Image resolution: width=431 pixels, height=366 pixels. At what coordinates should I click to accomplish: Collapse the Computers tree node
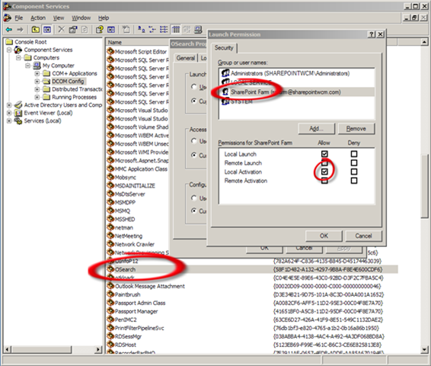18,58
